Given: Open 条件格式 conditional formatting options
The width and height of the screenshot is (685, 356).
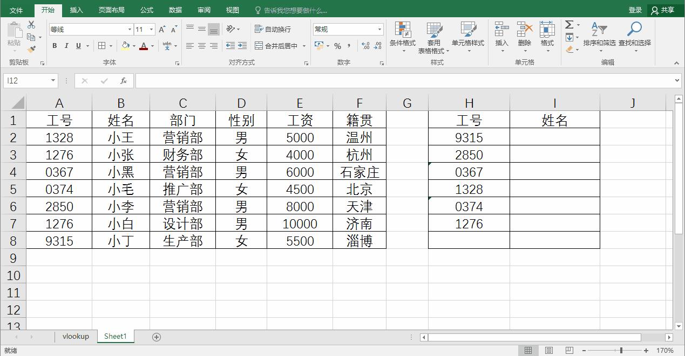Looking at the screenshot, I should click(x=403, y=37).
